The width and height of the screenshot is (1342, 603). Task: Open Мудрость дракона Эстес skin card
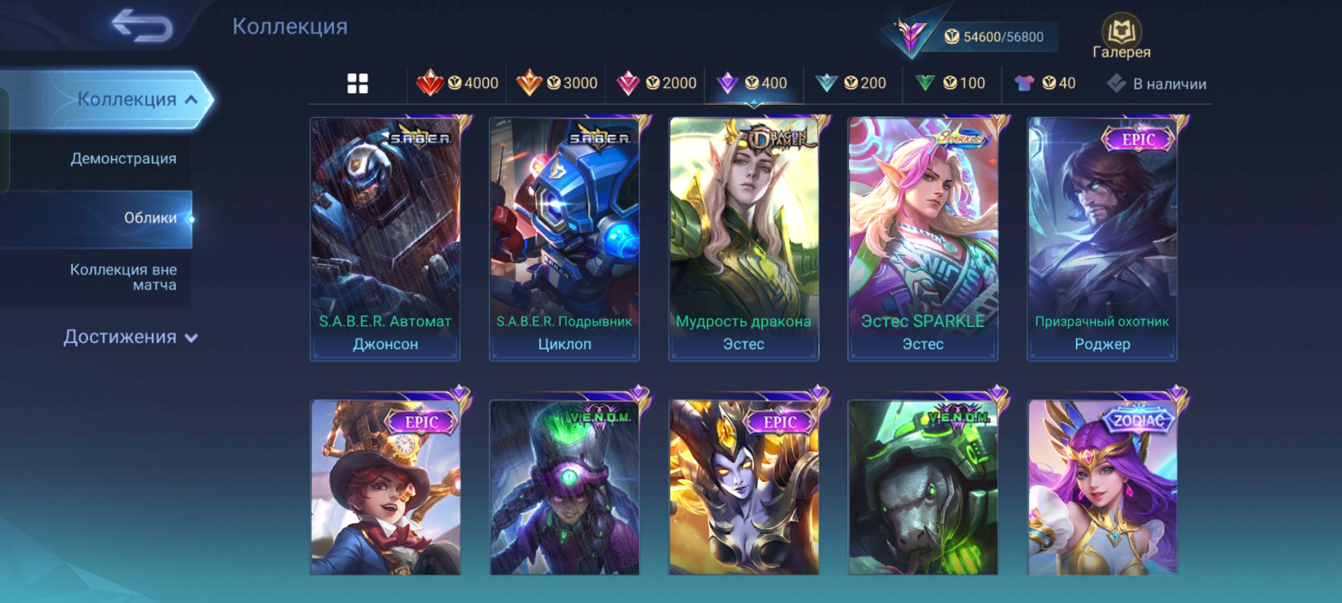click(x=744, y=239)
